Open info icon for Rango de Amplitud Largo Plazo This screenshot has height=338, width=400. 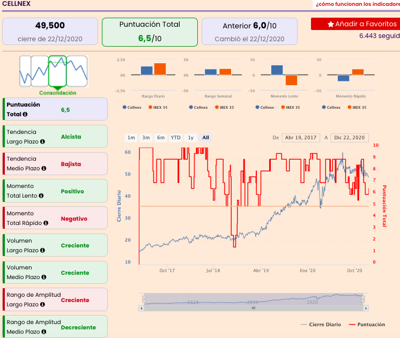tap(42, 304)
